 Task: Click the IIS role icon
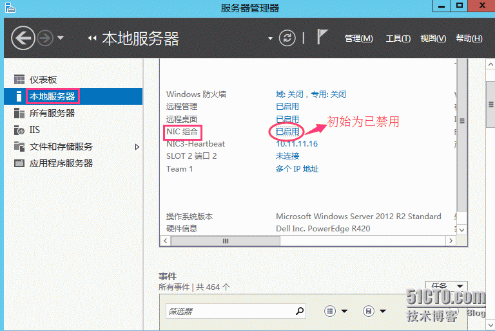[19, 130]
